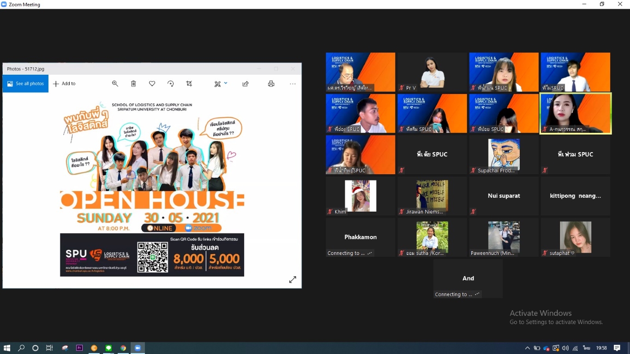Open LINE app from taskbar
This screenshot has height=354, width=630.
108,348
